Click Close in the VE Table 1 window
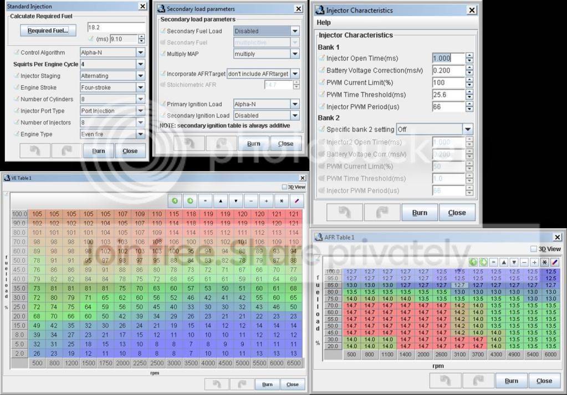The width and height of the screenshot is (567, 395). (x=292, y=384)
